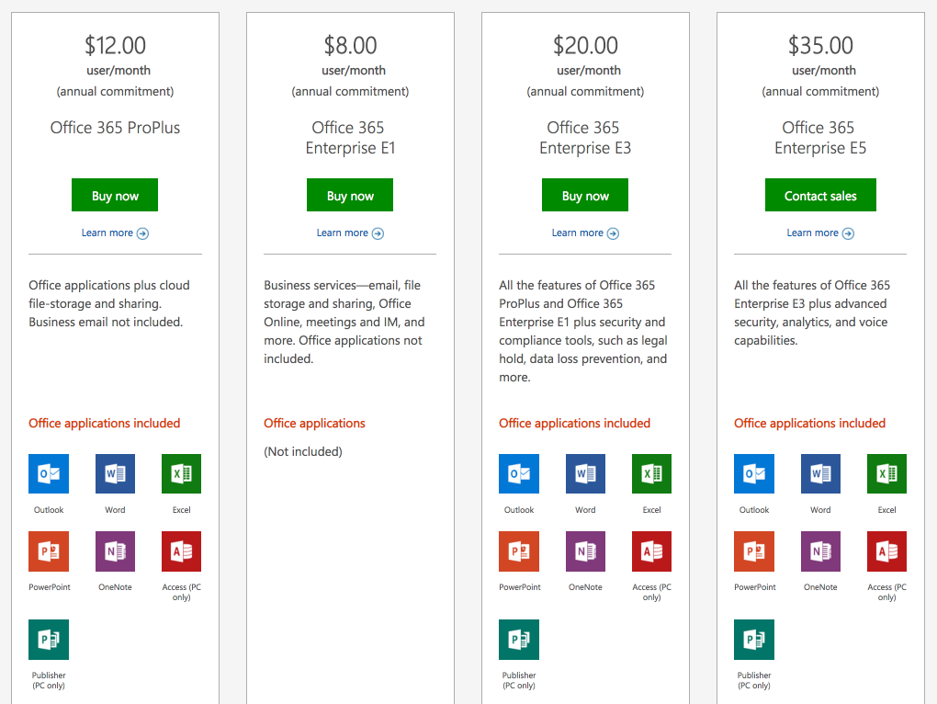Buy now the Office 365 Enterprise E3 plan
This screenshot has width=937, height=704.
(x=585, y=195)
